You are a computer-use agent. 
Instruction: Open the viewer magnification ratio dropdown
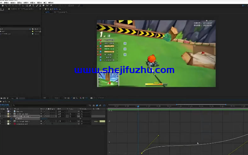pos(47,98)
